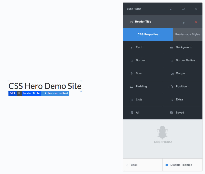Open the Saved styles section
The height and width of the screenshot is (174, 205).
[x=183, y=113]
